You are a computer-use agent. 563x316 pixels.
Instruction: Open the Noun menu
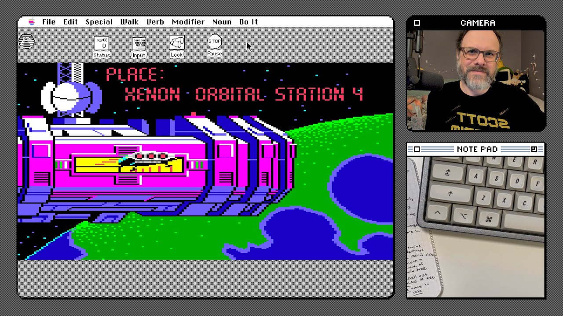click(x=222, y=22)
